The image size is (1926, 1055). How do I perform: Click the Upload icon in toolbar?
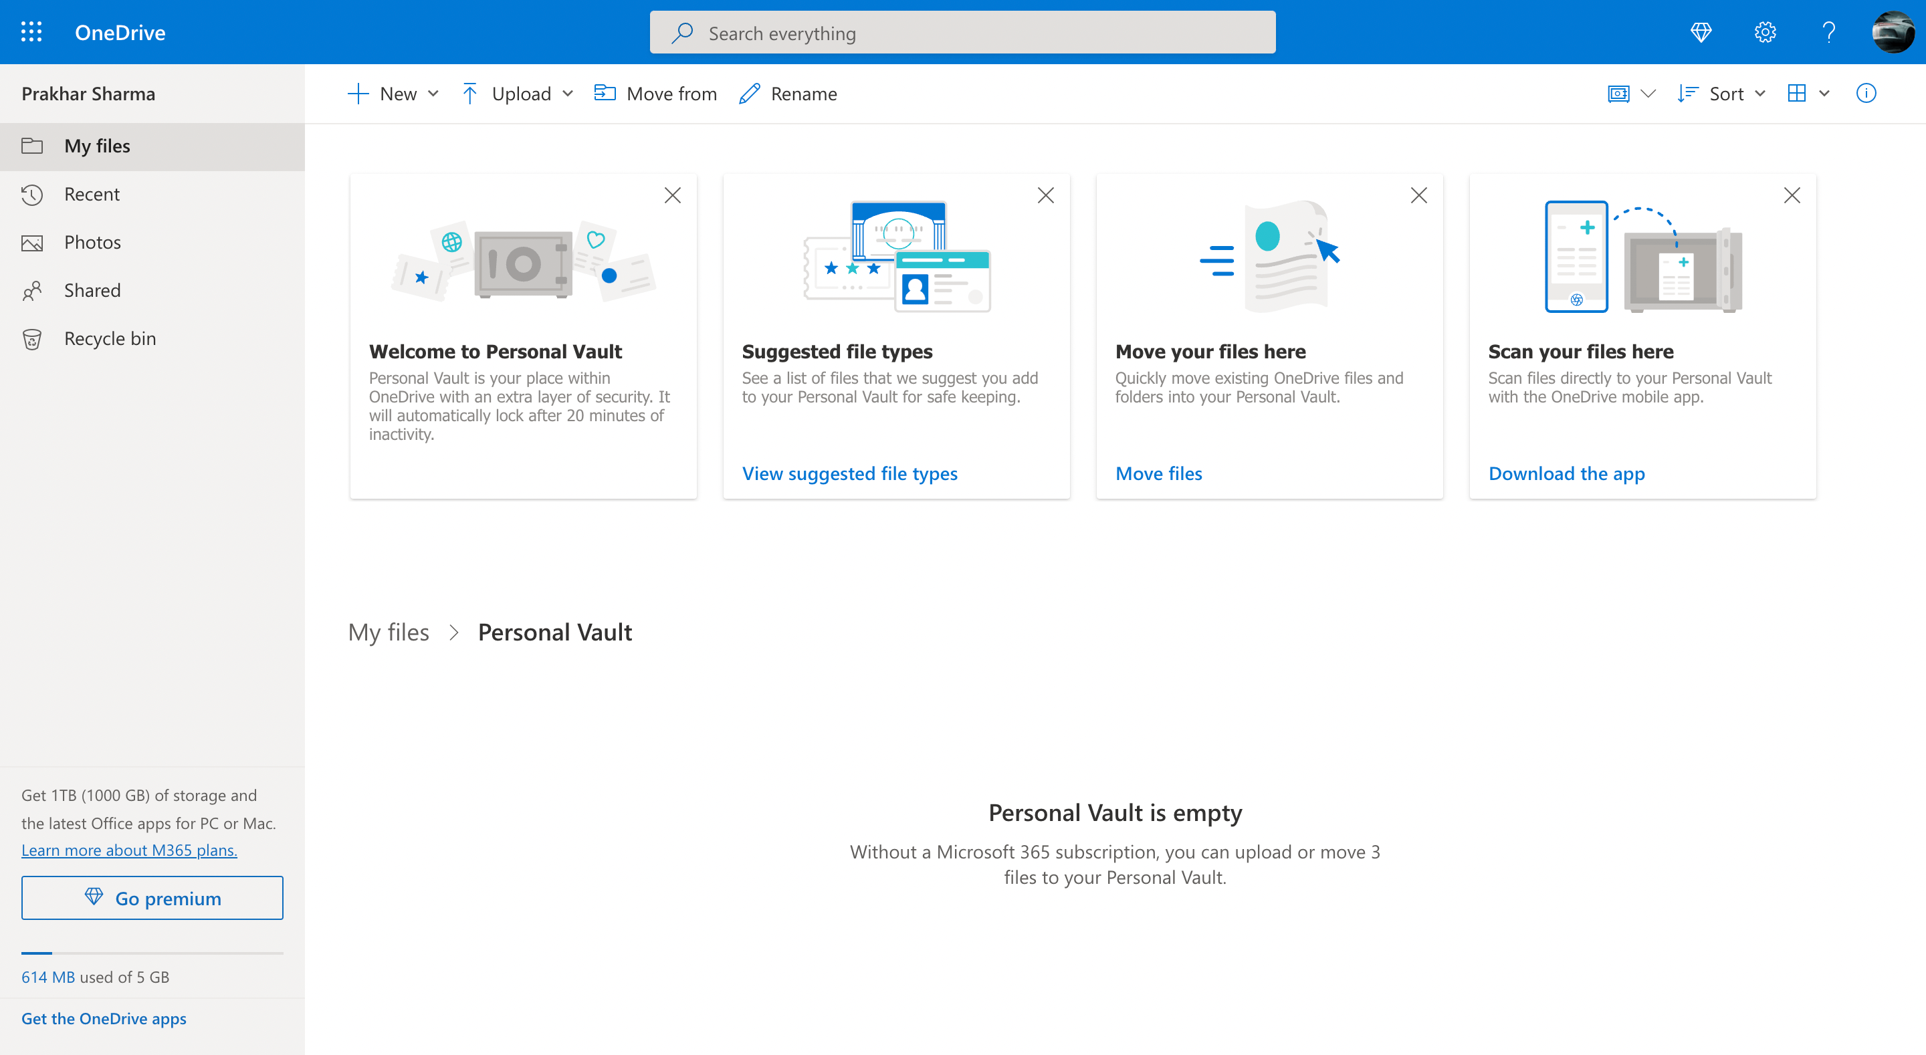click(470, 92)
